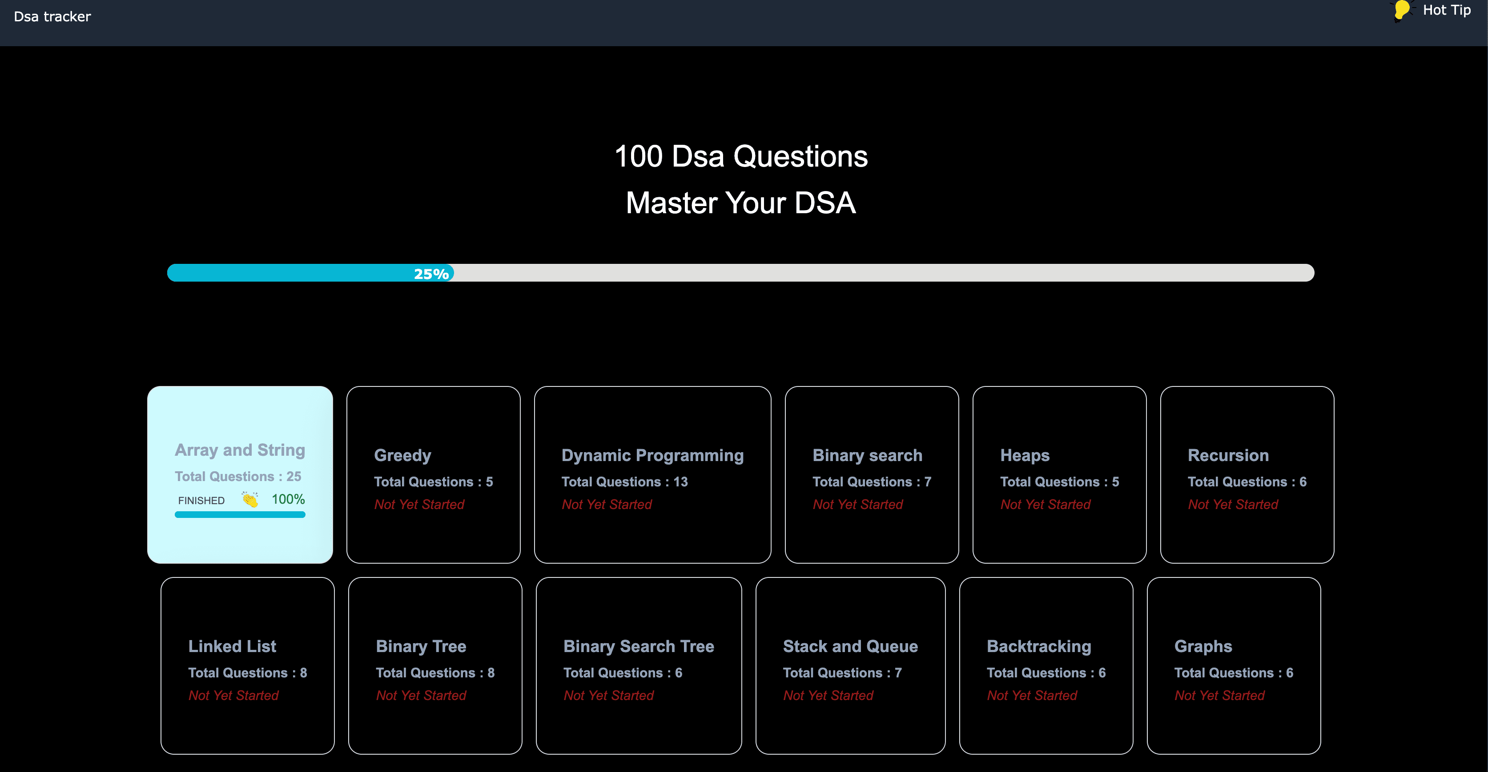Open the Linked List card

247,666
